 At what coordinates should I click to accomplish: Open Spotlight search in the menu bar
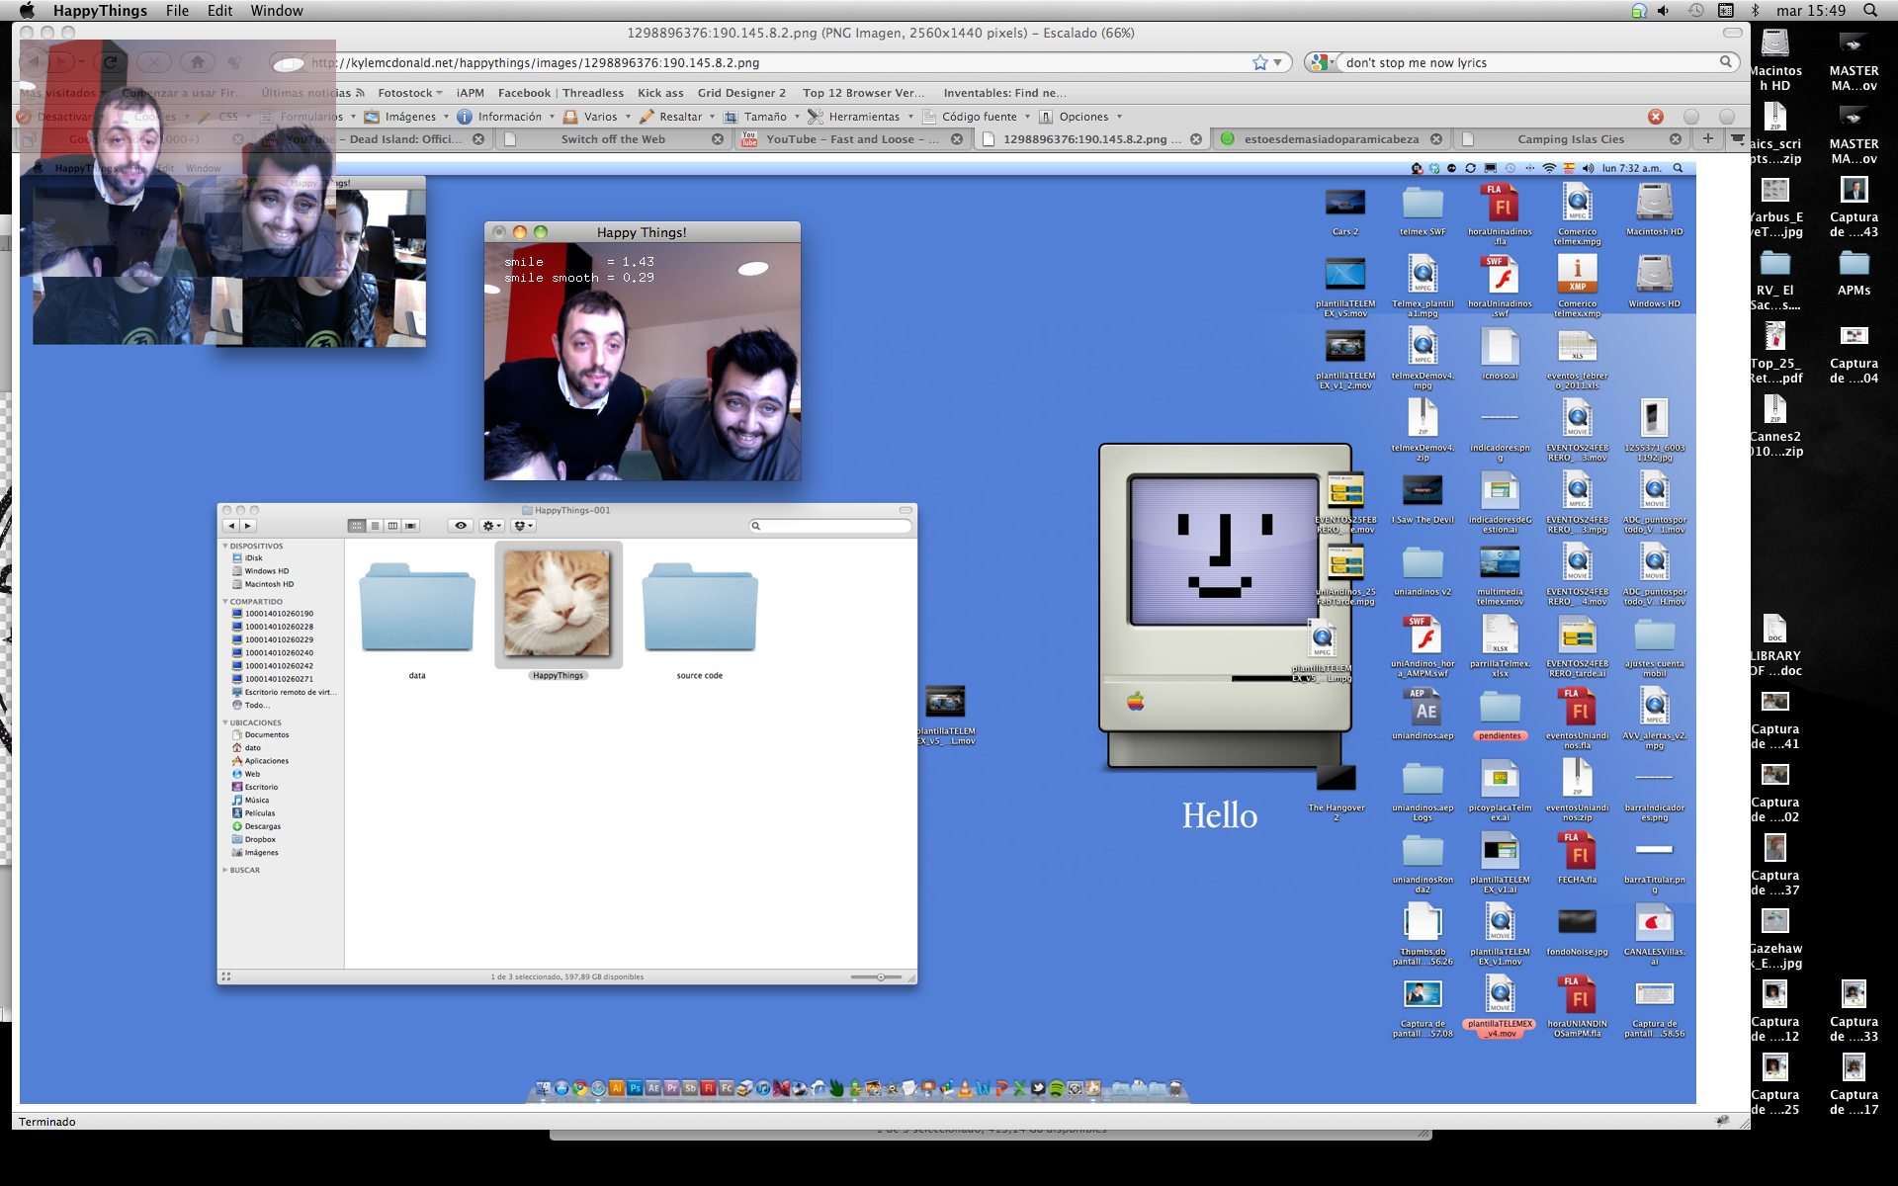pyautogui.click(x=1870, y=10)
